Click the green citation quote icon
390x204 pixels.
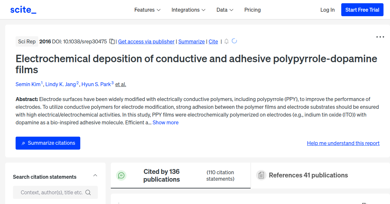pyautogui.click(x=121, y=175)
